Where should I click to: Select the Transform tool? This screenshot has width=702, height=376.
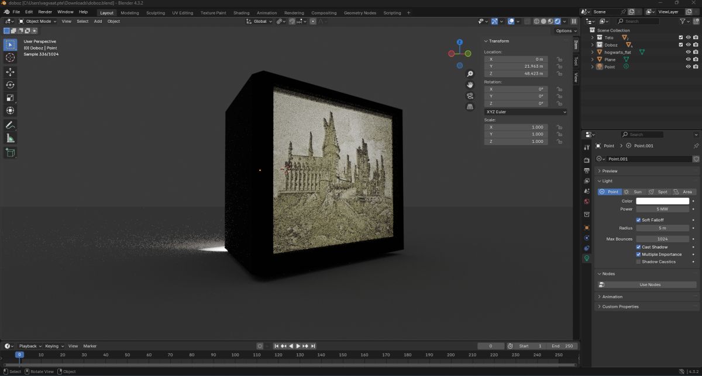pos(10,110)
